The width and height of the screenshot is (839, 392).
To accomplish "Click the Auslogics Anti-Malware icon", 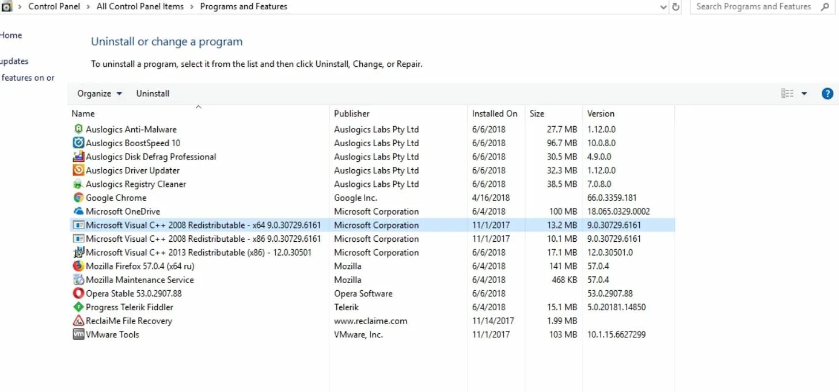I will click(78, 129).
